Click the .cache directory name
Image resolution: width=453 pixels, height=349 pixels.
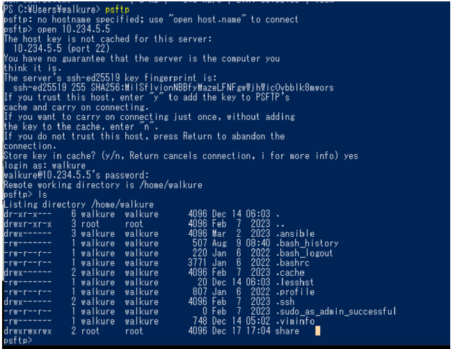(290, 273)
